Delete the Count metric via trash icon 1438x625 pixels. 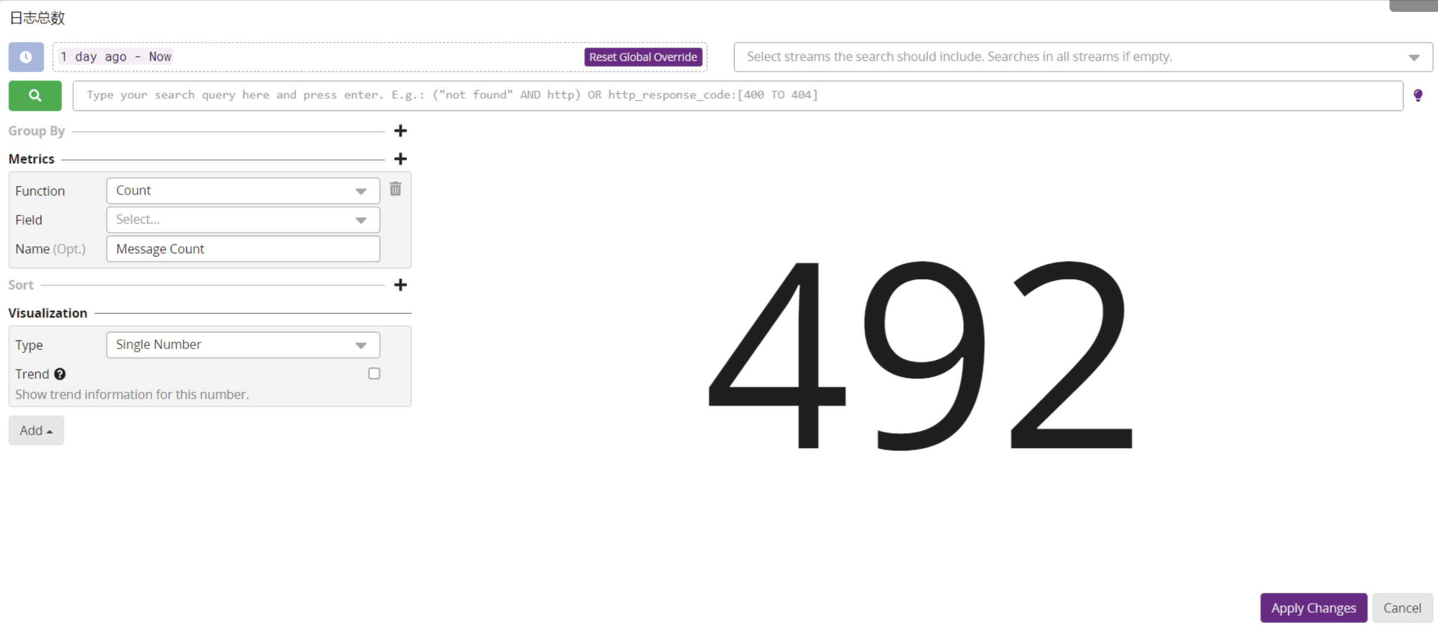(395, 189)
